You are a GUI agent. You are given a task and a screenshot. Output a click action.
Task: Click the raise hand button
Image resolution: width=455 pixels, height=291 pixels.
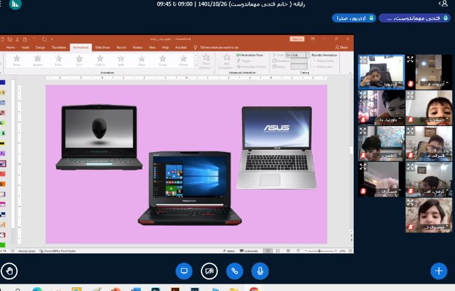pos(9,270)
